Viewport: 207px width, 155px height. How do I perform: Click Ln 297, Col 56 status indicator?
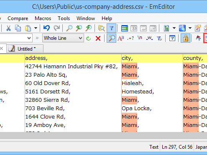[177, 147]
